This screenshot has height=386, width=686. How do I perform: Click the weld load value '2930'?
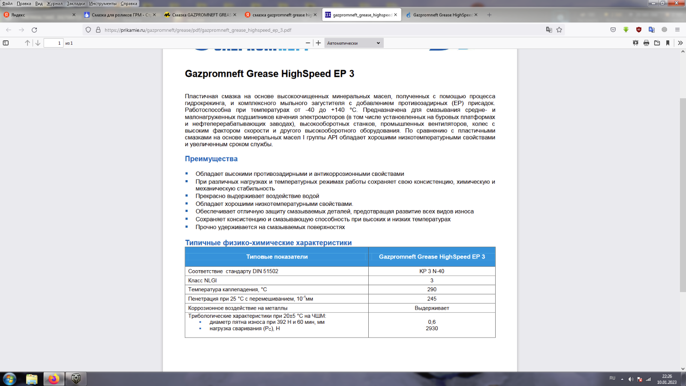tap(432, 329)
